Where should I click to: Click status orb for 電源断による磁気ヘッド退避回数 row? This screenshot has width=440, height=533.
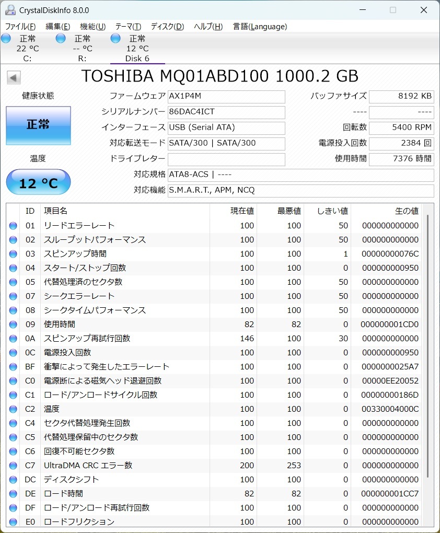13,381
